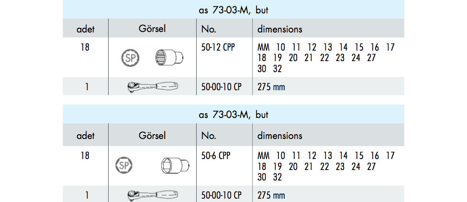Screen dimensions: 467x202
Task: Click the 6-point hex socket image
Action: (x=176, y=165)
